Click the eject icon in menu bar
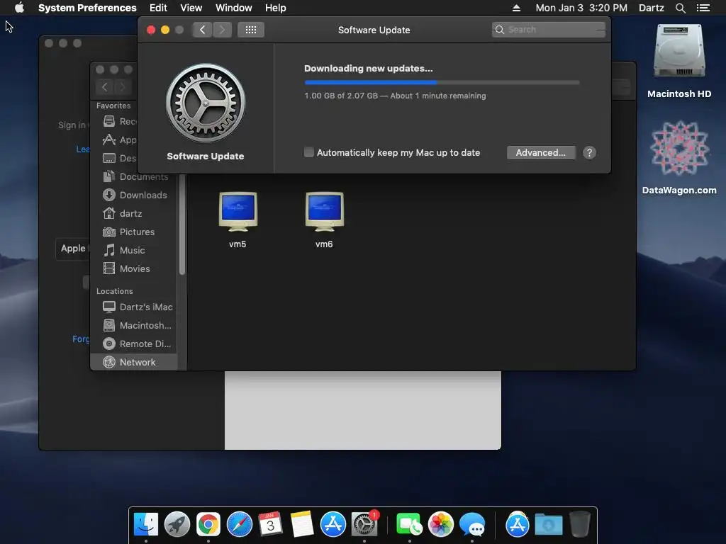The height and width of the screenshot is (544, 726). pos(516,8)
